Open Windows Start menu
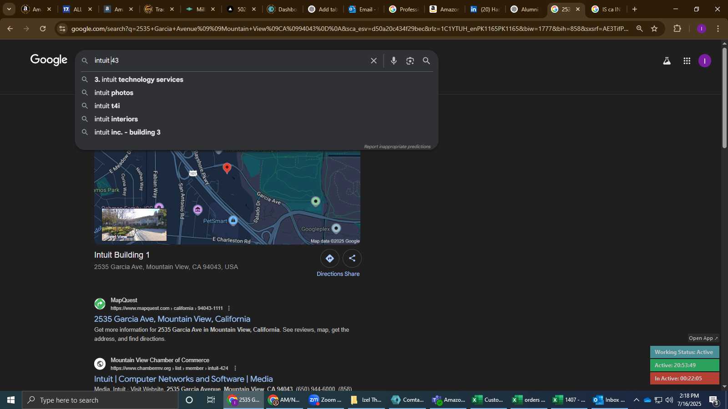 tap(11, 400)
